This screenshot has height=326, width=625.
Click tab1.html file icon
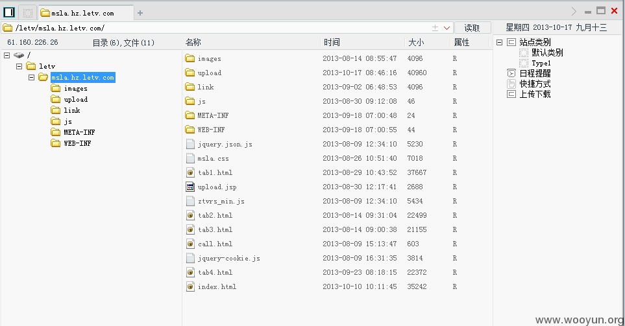pyautogui.click(x=191, y=172)
